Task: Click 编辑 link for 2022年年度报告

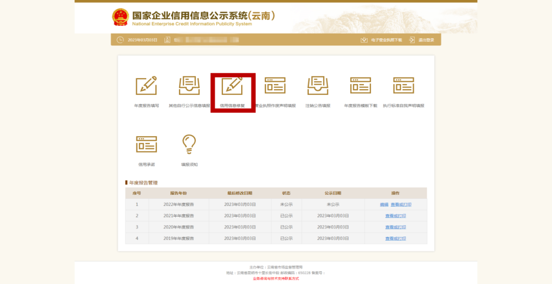Action: pyautogui.click(x=384, y=204)
